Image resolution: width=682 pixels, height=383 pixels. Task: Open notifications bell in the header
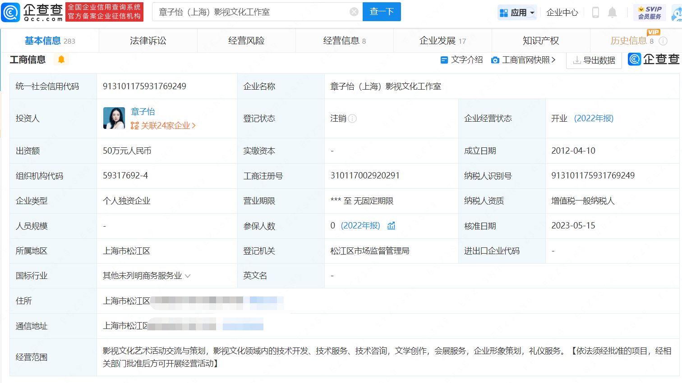[x=612, y=12]
